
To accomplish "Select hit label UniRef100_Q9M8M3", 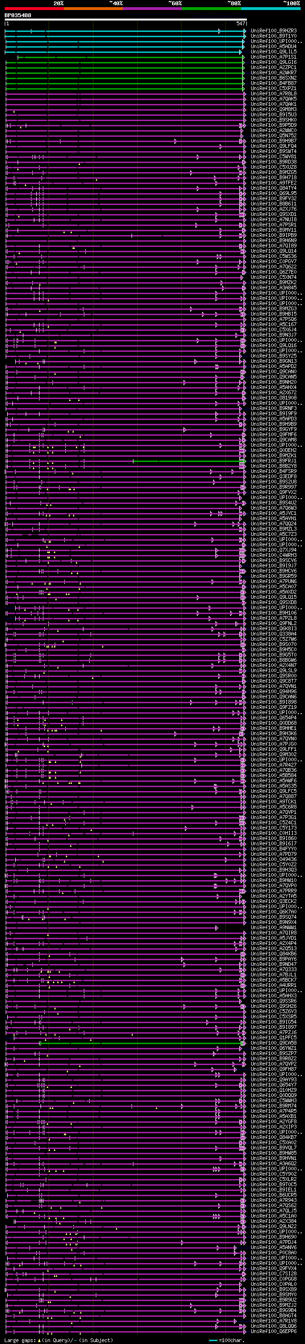I will pos(274,110).
